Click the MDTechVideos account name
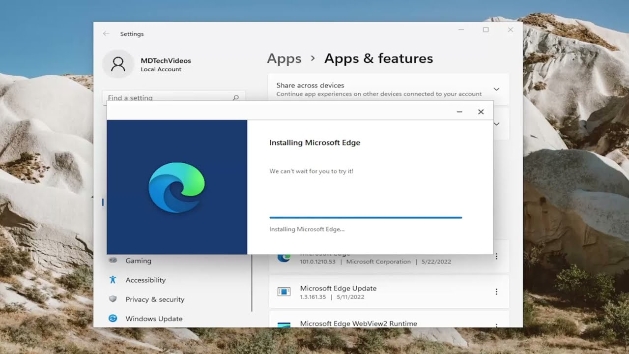Image resolution: width=629 pixels, height=354 pixels. click(x=166, y=60)
